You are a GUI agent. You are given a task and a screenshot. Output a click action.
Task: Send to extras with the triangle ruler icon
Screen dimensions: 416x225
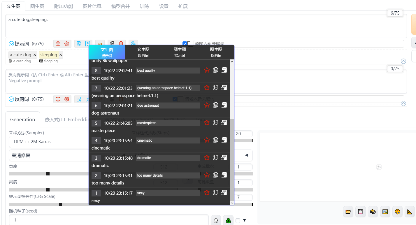click(410, 212)
